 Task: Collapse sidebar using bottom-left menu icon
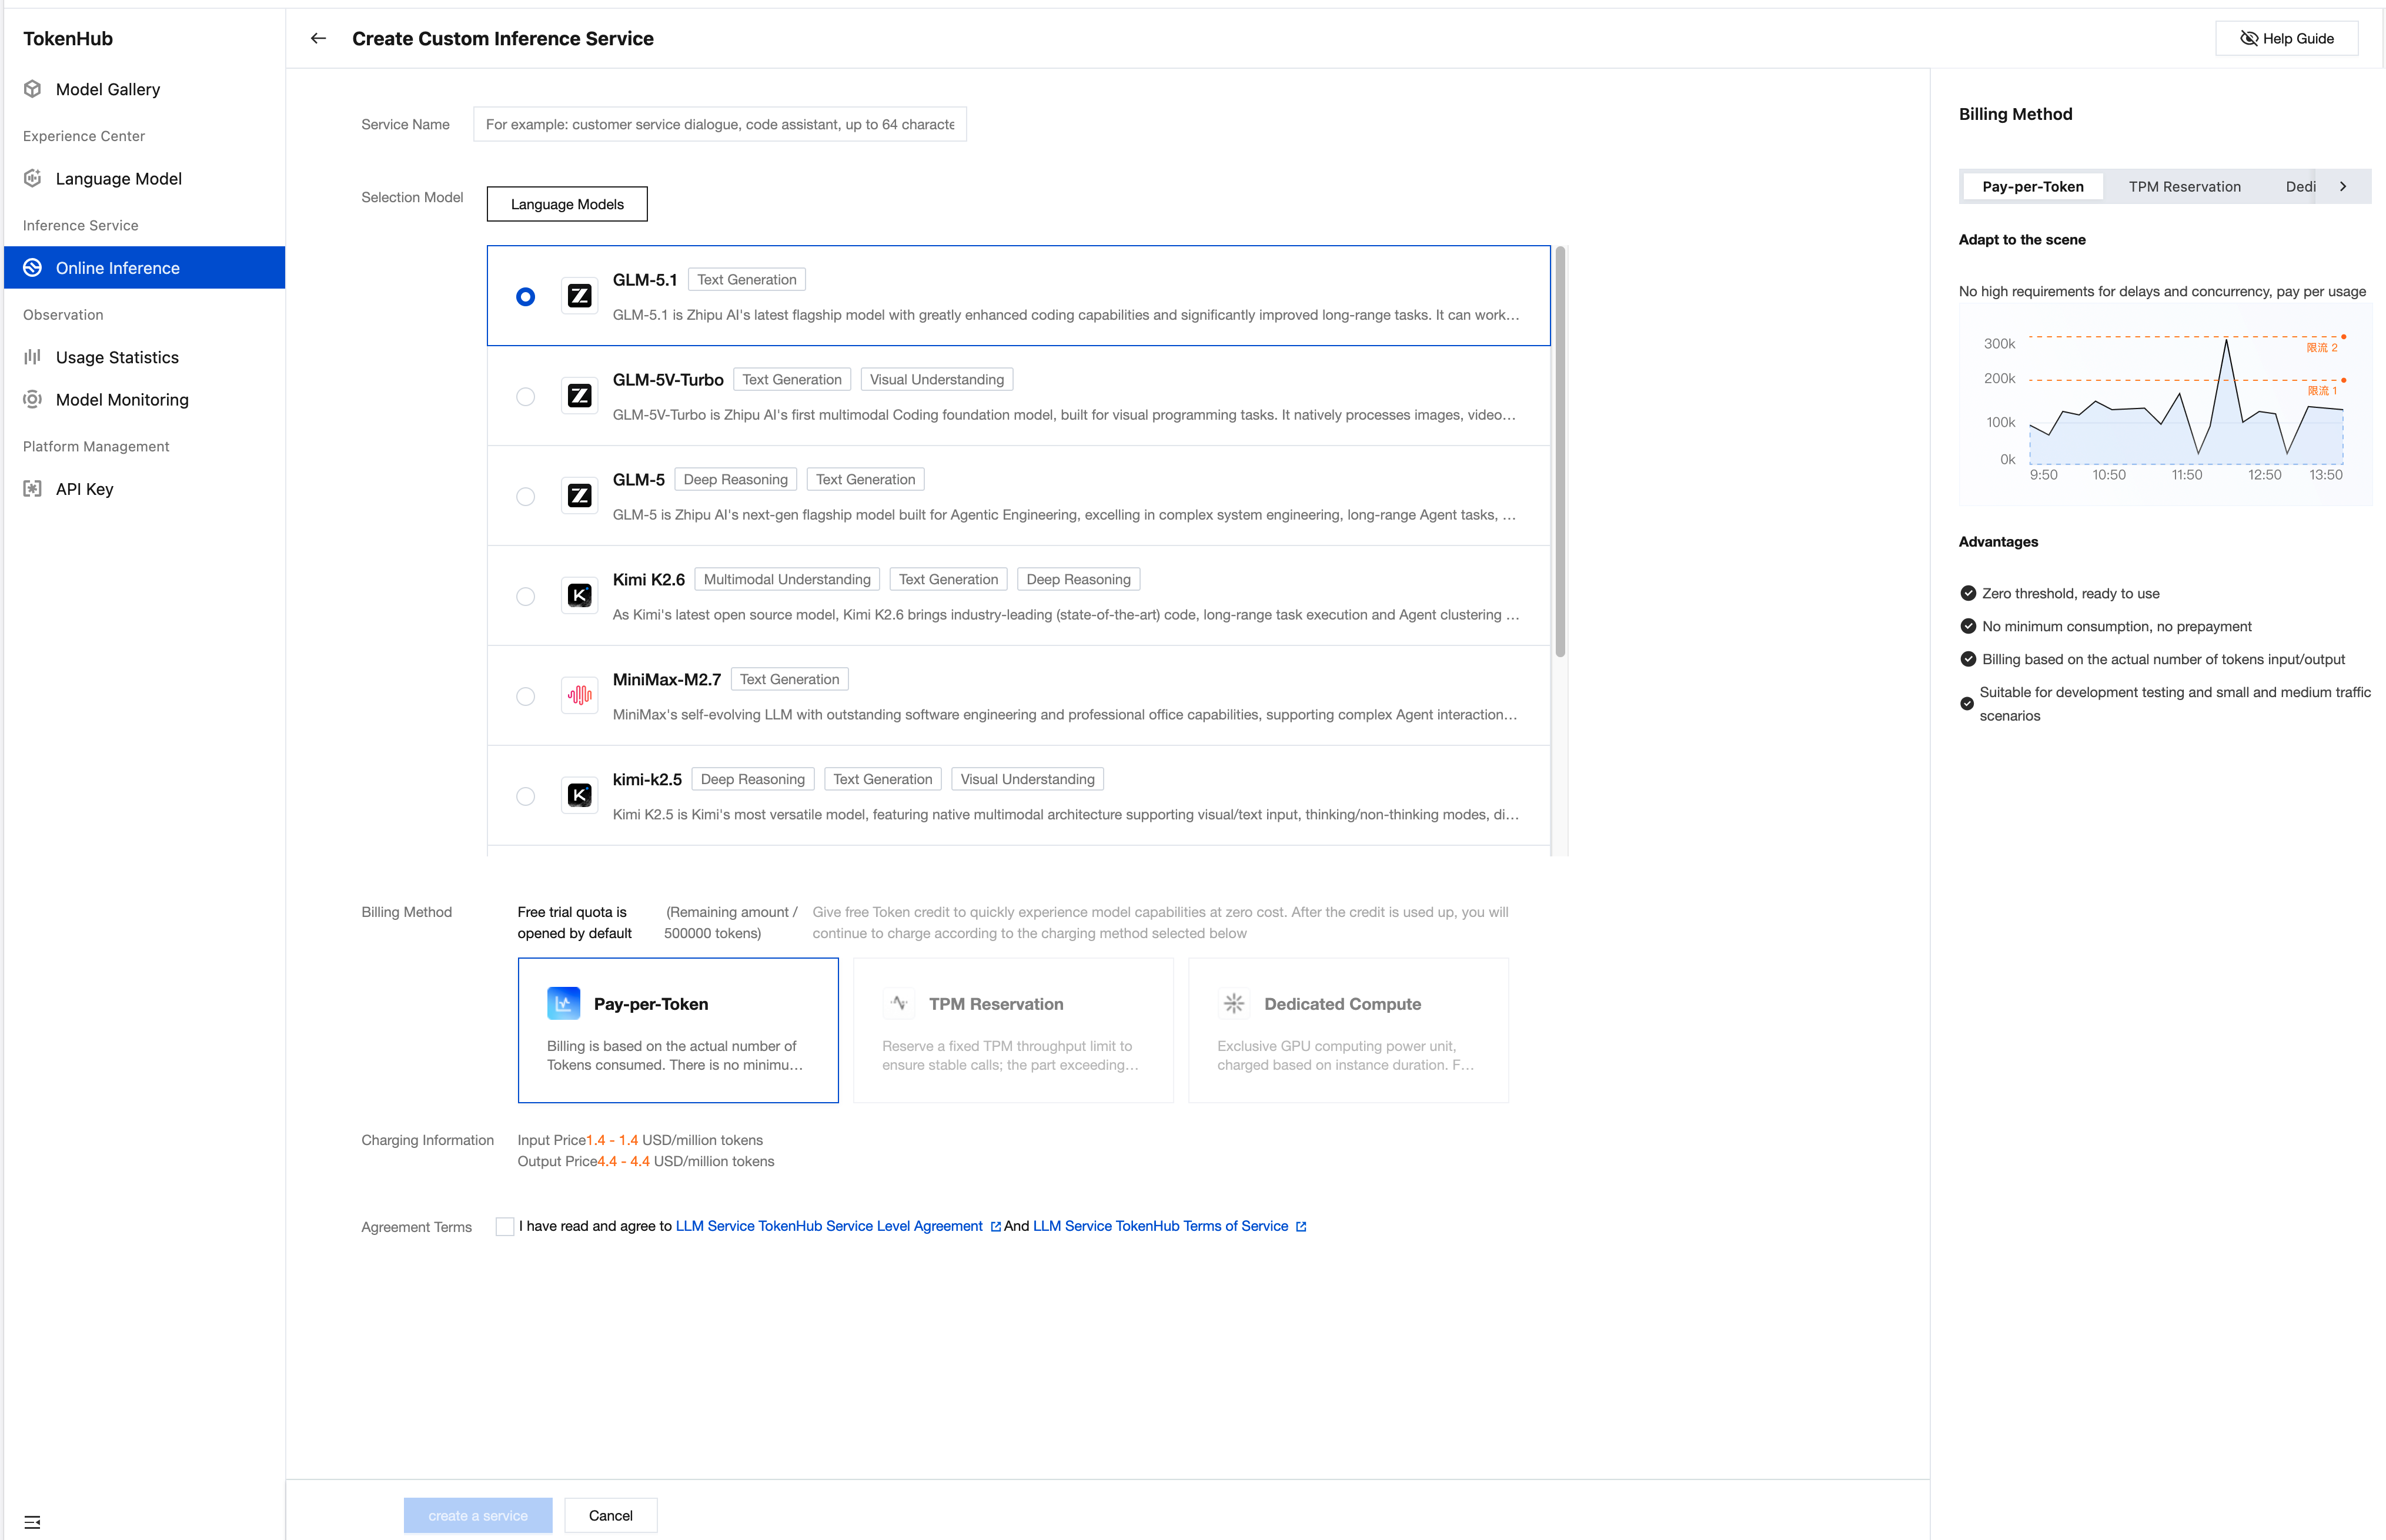(32, 1521)
